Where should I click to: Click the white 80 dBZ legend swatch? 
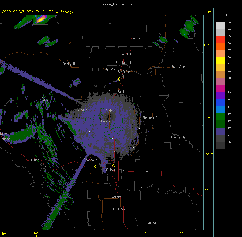pyautogui.click(x=221, y=26)
